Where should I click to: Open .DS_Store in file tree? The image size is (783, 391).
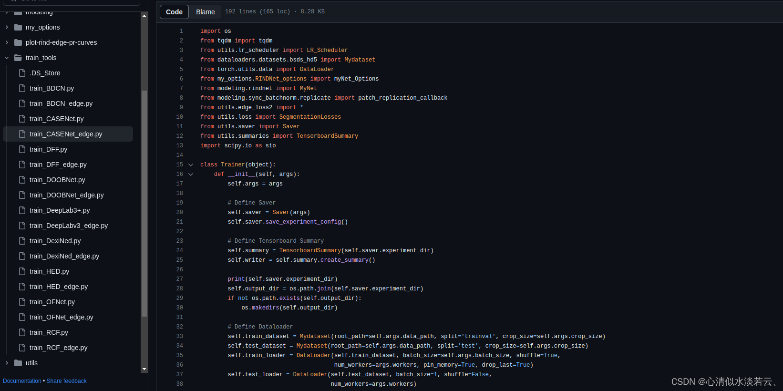pos(45,73)
